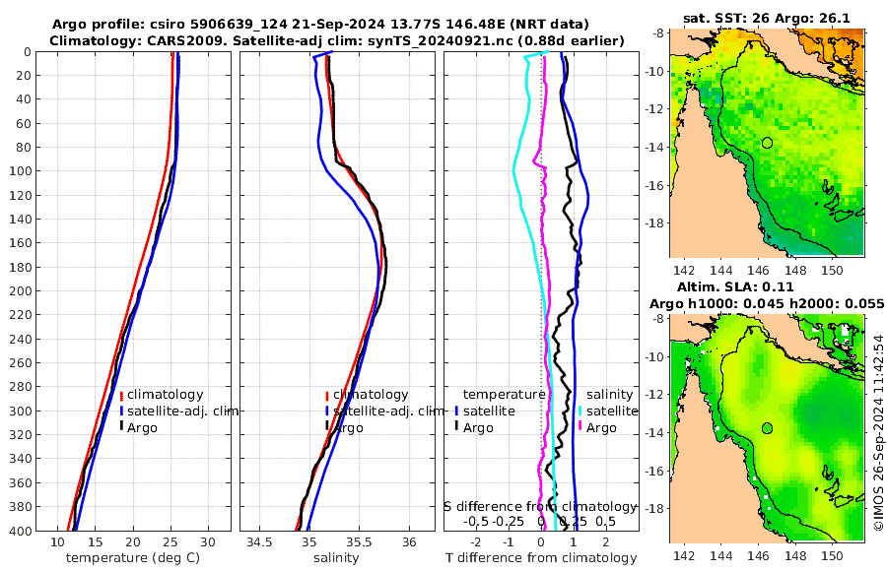Click the salinity axis tick '35.5'
The image size is (887, 571).
tap(359, 542)
